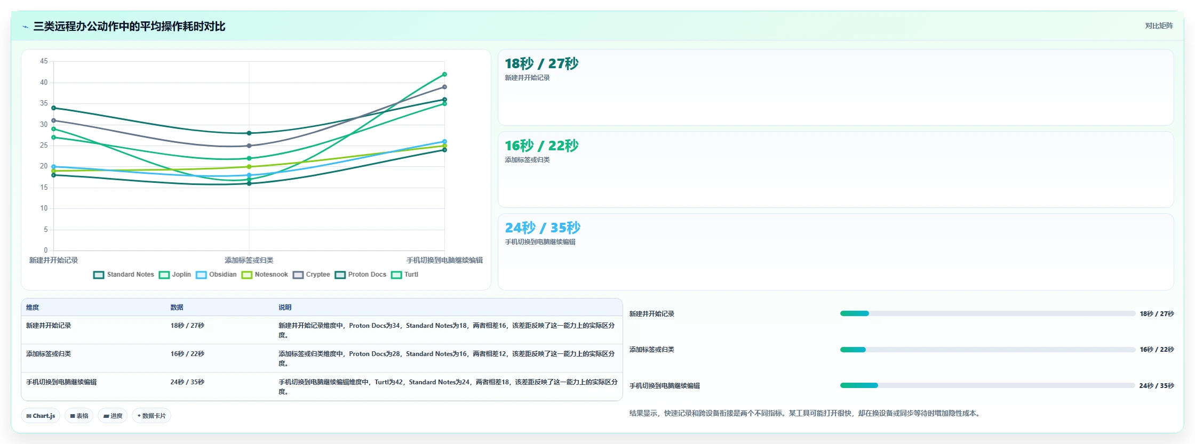Click the Proton Docs legend color box

coord(340,275)
